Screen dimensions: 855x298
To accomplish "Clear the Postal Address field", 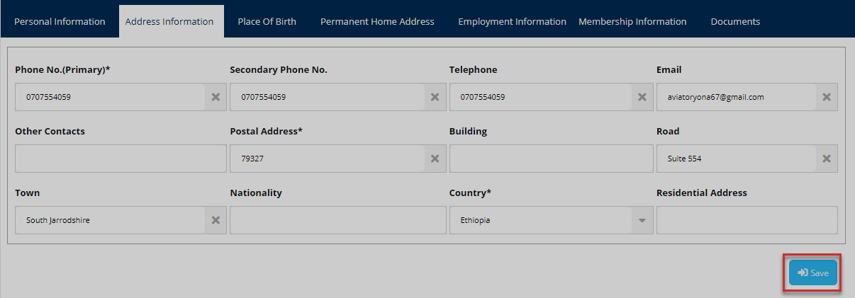I will click(435, 159).
